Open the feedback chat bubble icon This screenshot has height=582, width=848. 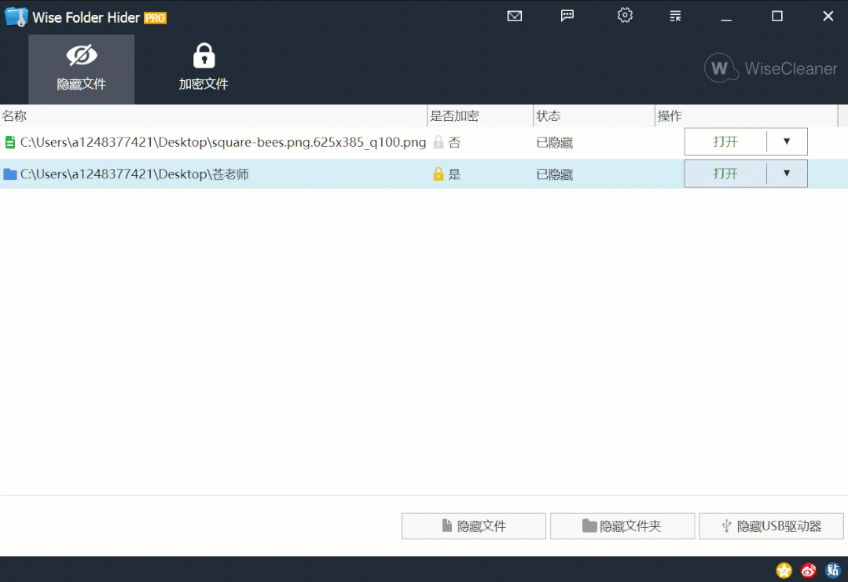pos(567,16)
